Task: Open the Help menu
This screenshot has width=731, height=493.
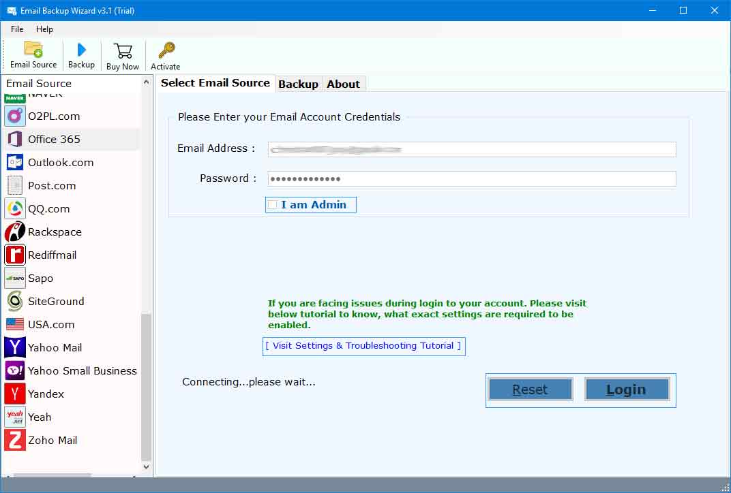Action: 45,29
